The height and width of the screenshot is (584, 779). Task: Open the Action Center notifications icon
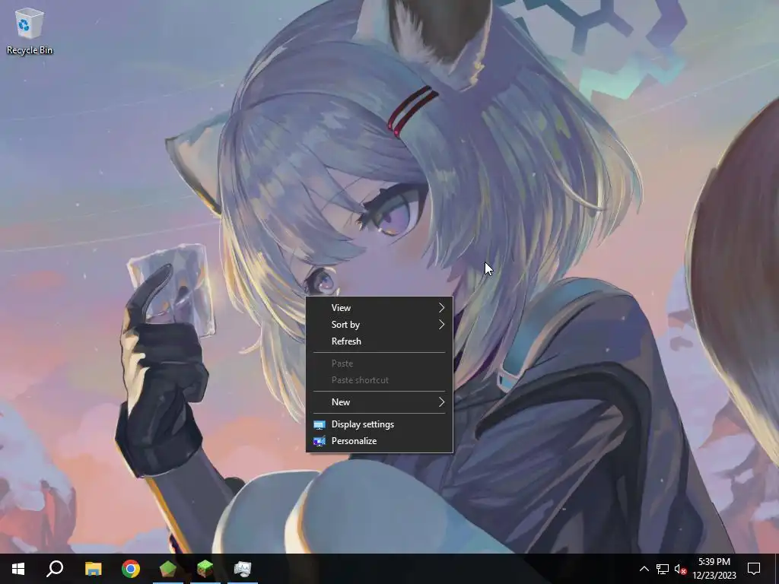pyautogui.click(x=754, y=569)
